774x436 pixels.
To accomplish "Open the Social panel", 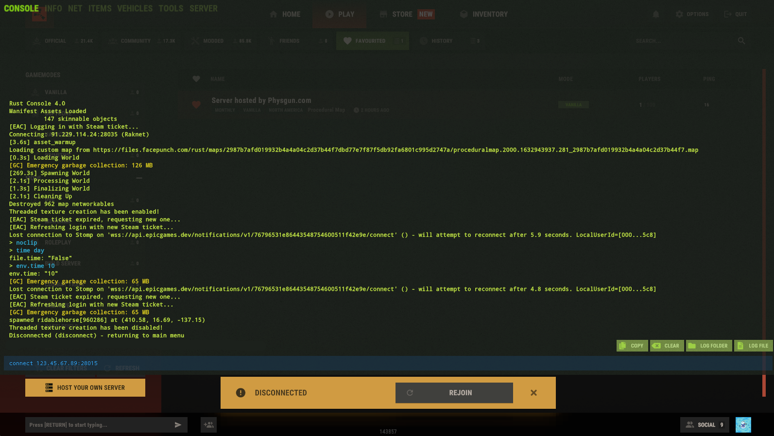I will coord(705,425).
